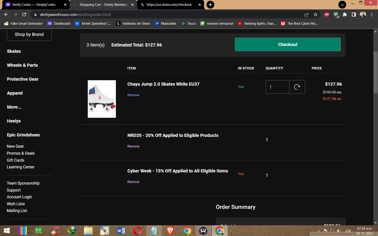Launch Opera from the taskbar

[x=137, y=231]
